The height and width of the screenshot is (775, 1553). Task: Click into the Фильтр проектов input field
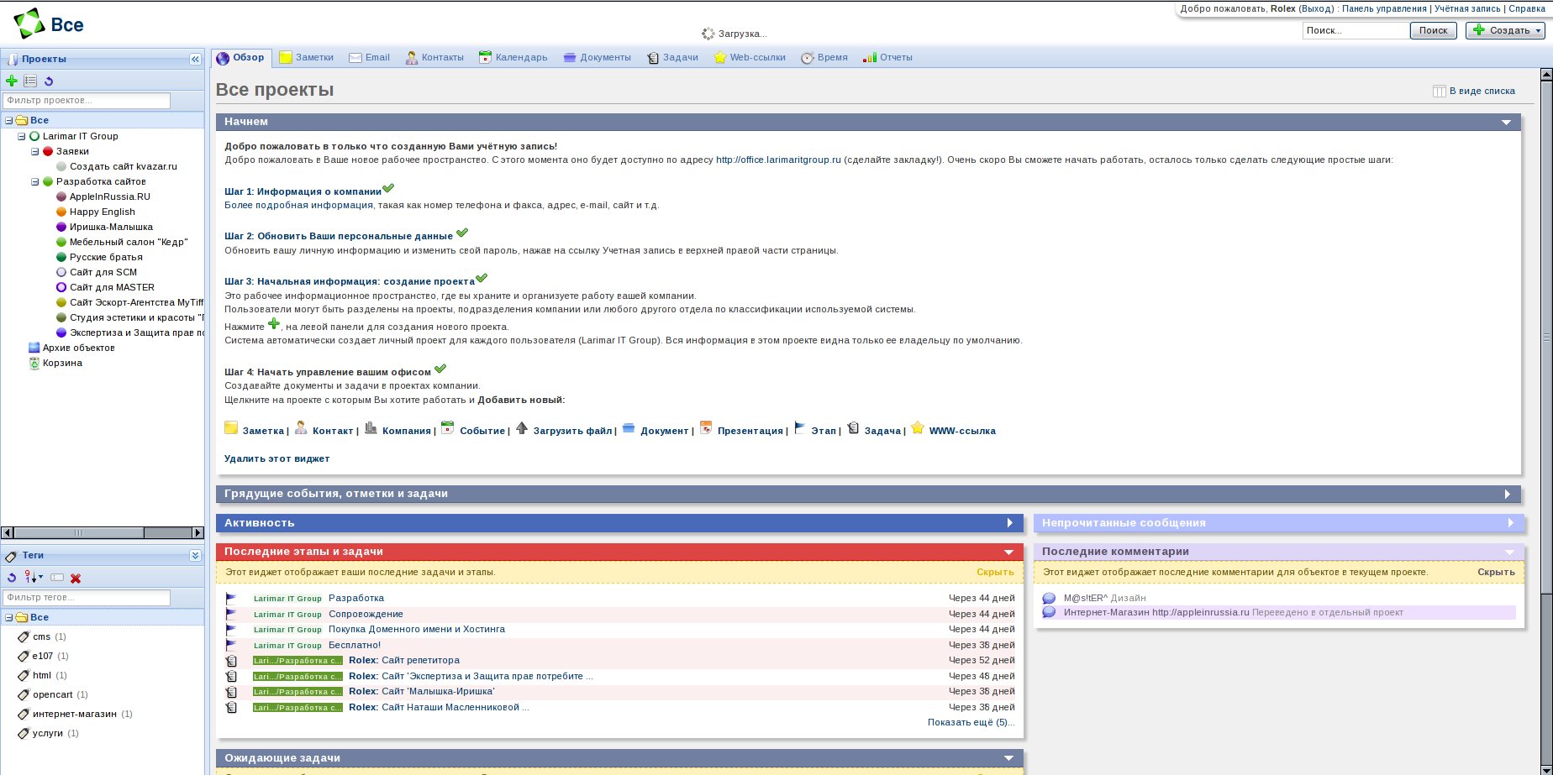click(87, 101)
